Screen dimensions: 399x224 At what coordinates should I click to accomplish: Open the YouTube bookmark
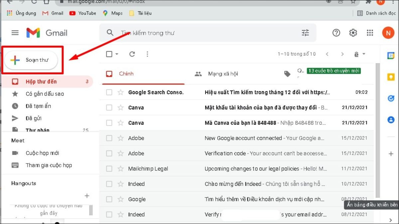83,13
